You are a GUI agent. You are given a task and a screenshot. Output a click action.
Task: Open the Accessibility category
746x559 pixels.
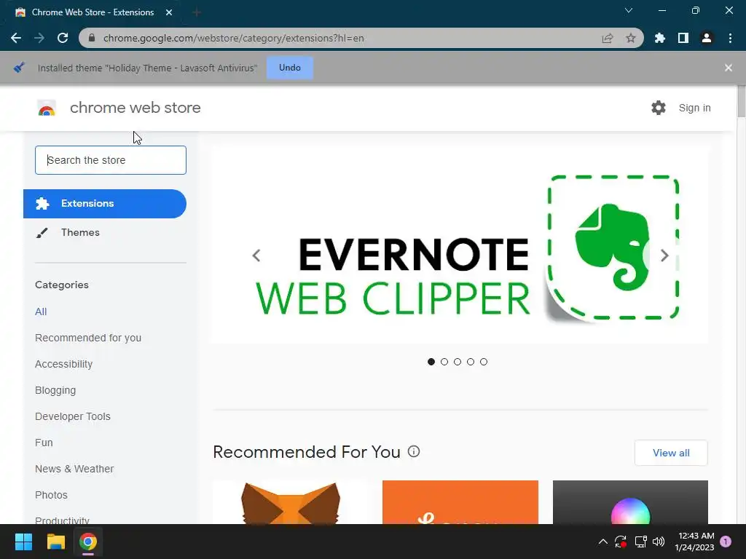[x=64, y=364]
